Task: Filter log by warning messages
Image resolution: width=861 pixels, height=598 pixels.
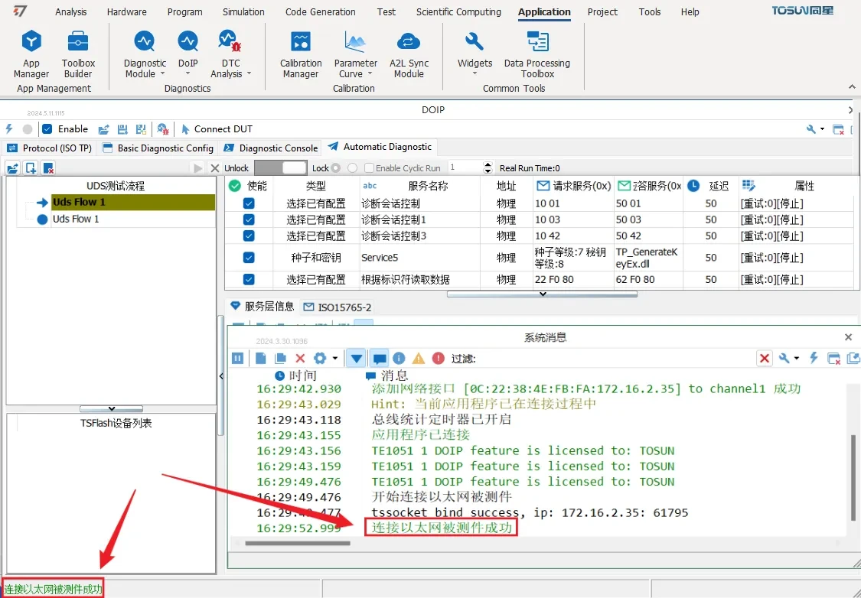Action: click(419, 358)
